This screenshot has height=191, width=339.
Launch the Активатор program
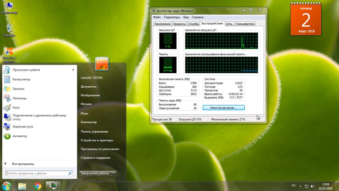click(7, 136)
